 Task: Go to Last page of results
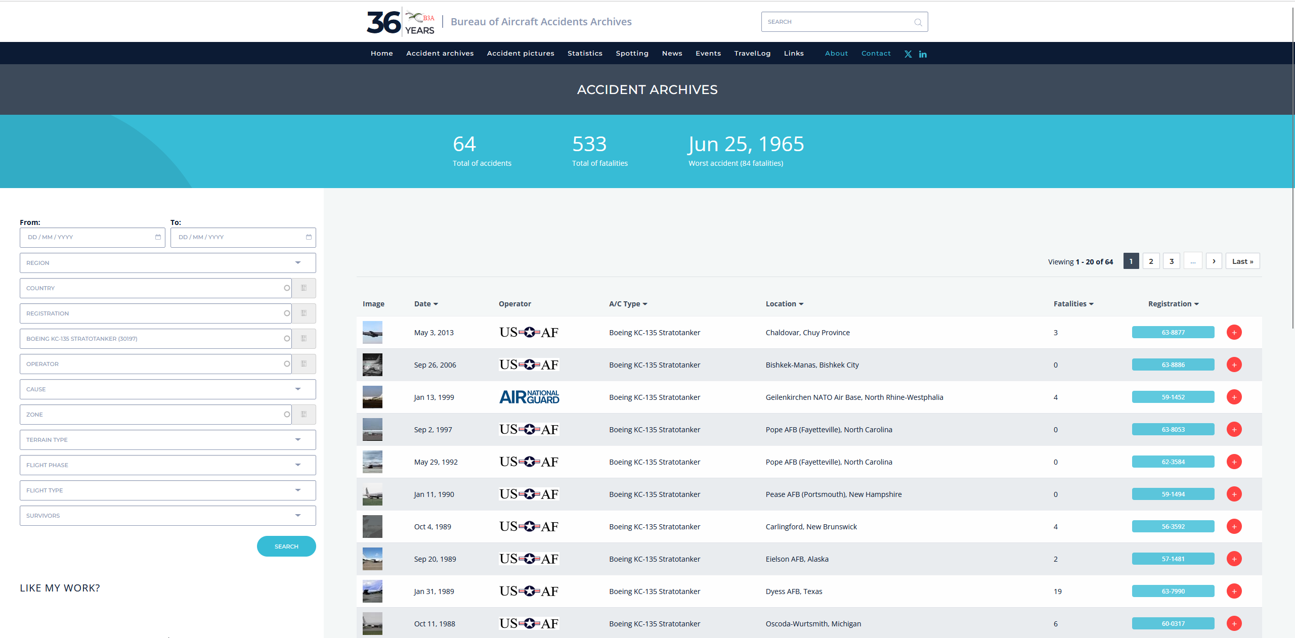(1242, 261)
